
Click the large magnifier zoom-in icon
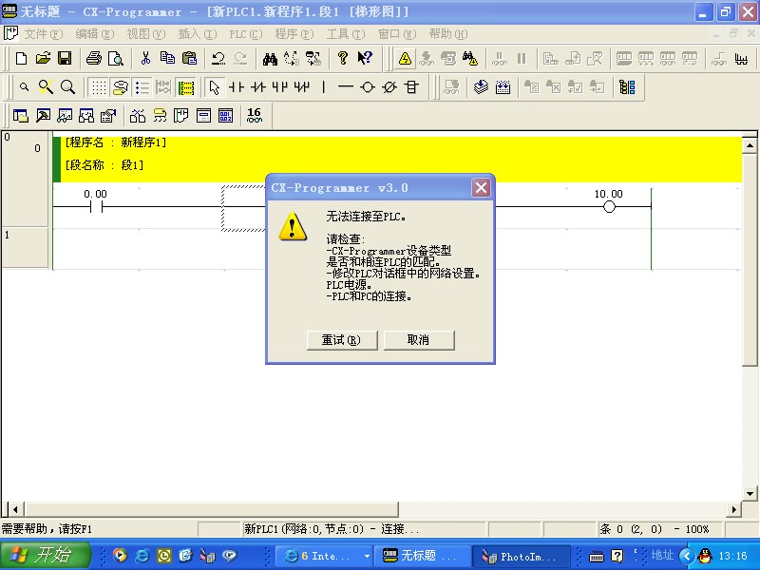click(x=67, y=87)
